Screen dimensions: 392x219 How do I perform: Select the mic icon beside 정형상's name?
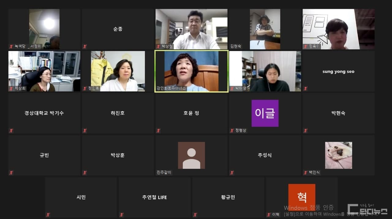pos(231,130)
